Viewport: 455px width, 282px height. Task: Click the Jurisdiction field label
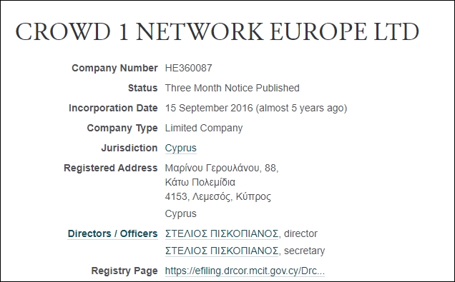(x=129, y=148)
